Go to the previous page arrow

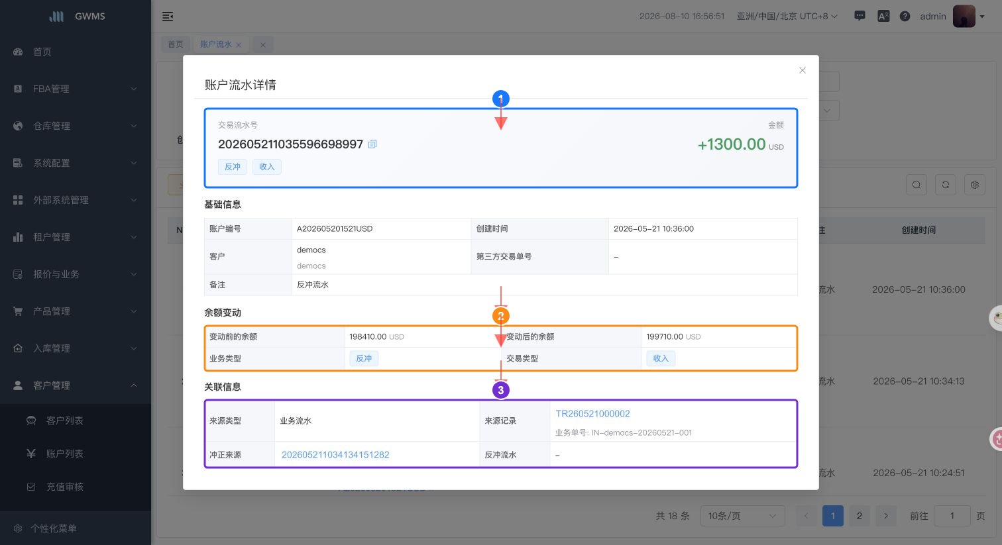point(807,516)
